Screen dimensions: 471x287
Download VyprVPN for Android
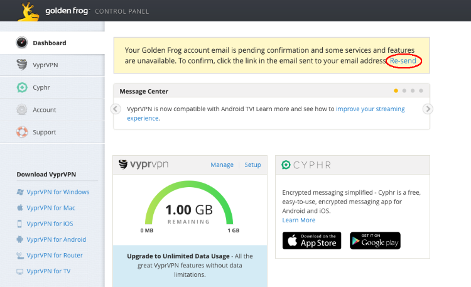pos(57,239)
